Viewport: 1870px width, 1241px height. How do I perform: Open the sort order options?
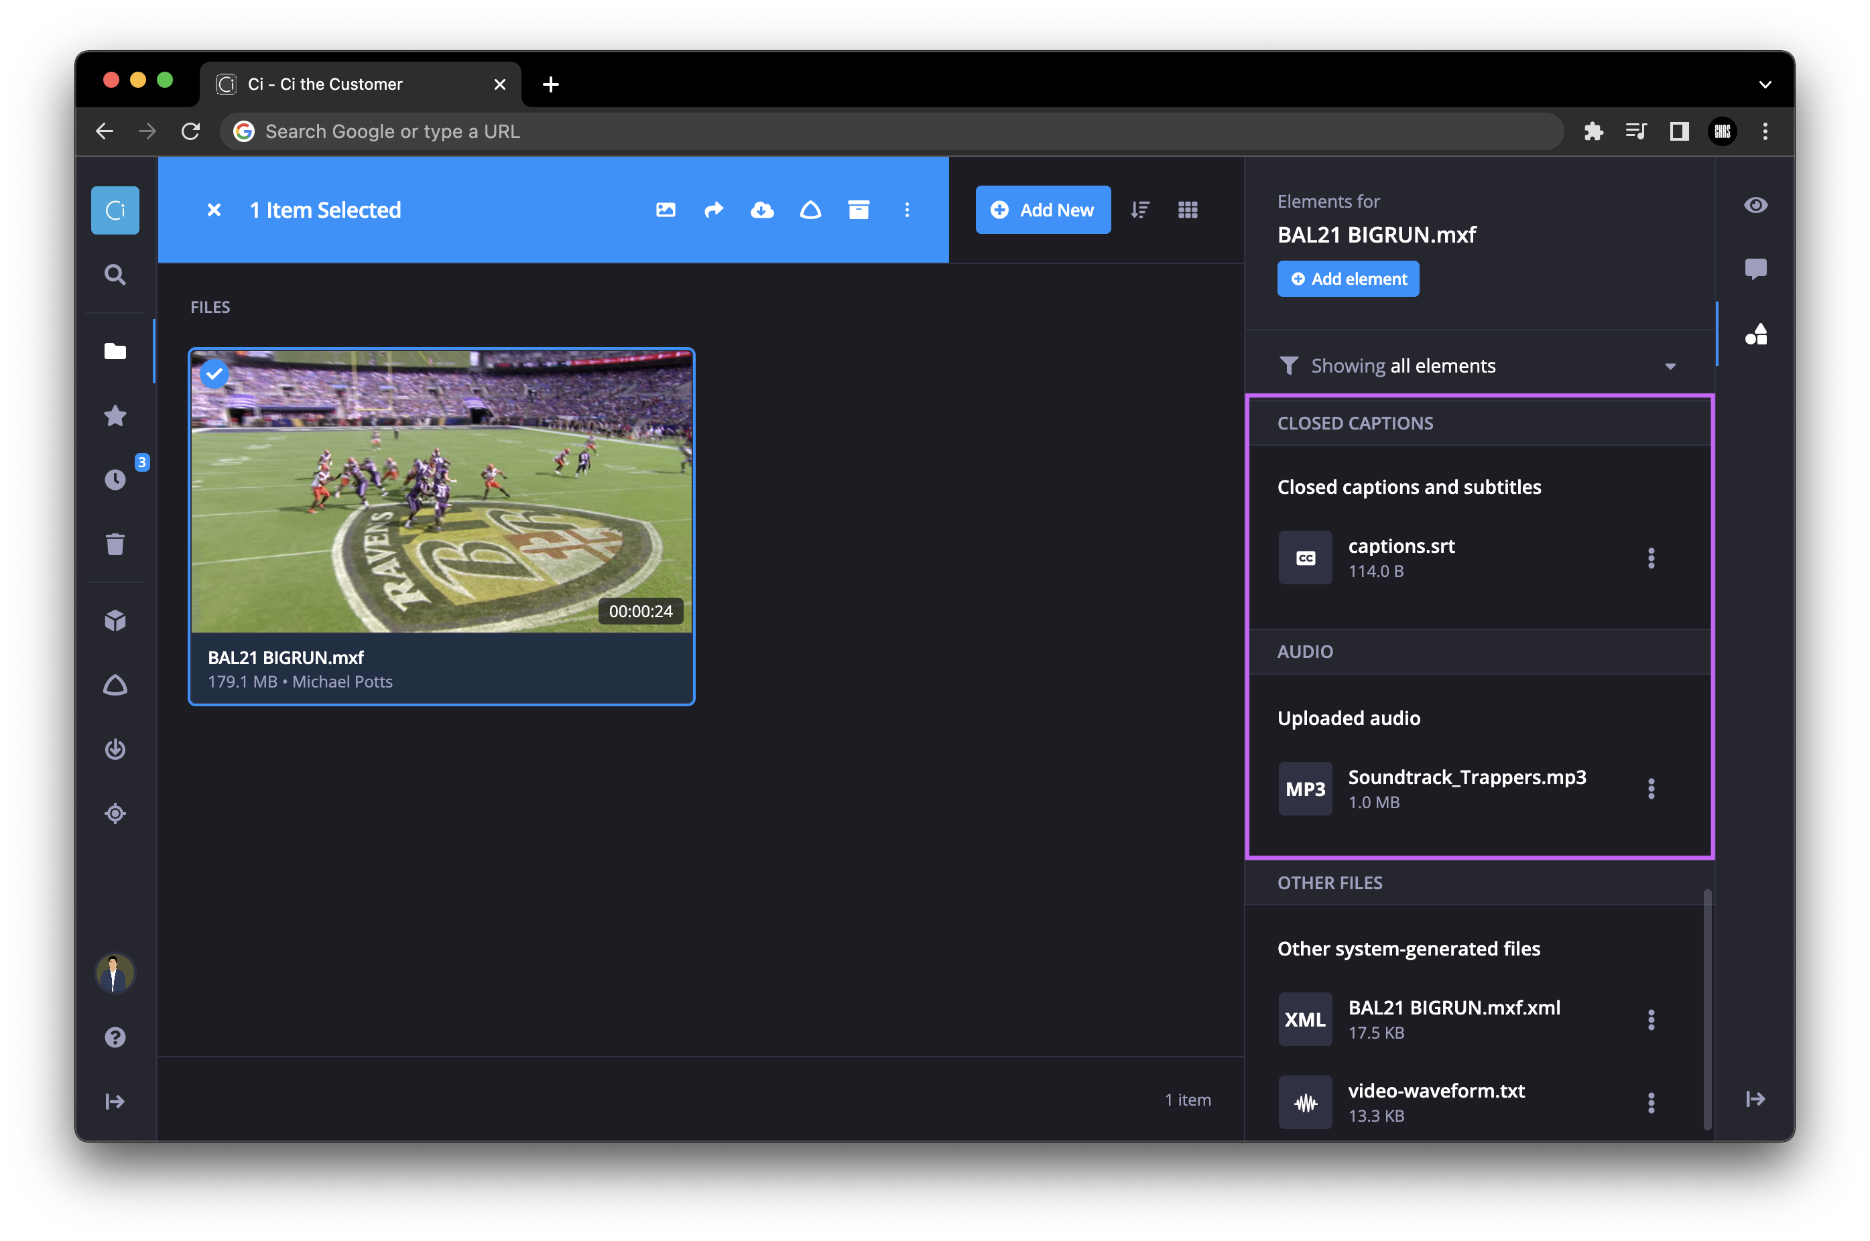1140,210
